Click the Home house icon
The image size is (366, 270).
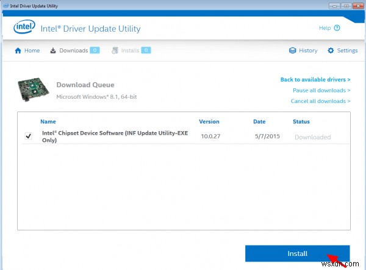18,51
